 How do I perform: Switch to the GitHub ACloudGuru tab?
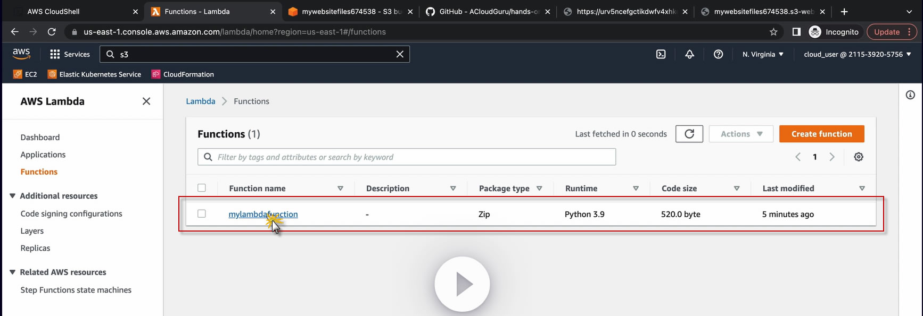point(489,12)
